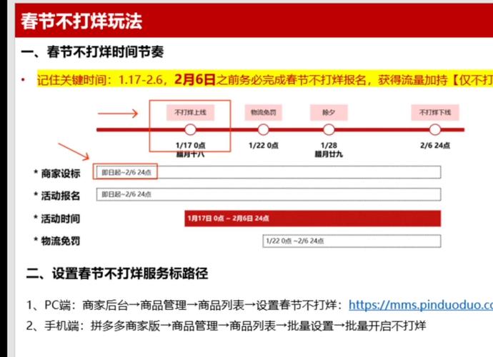This screenshot has height=357, width=493.
Task: Click the 2、手机端 instruction line
Action: [x=226, y=326]
